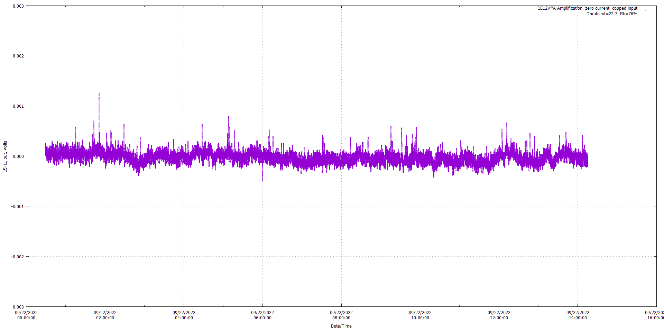
Task: Click the Date/Time x-axis title
Action: 341,326
